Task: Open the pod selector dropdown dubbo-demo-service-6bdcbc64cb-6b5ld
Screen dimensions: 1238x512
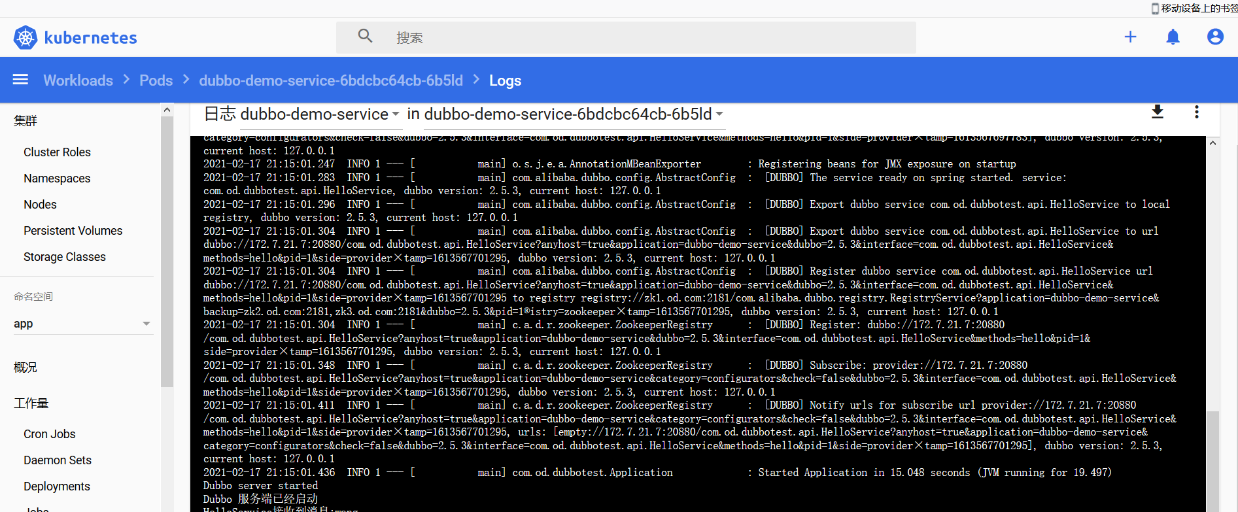Action: (x=574, y=114)
